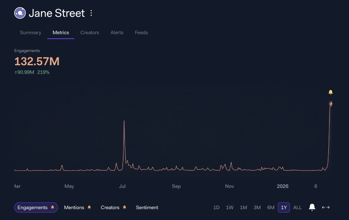Open the Alerts section
Viewport: 349px width, 220px height.
117,33
